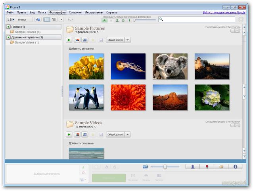
Task: Toggle the movies-only filter icon
Action: click(123, 21)
